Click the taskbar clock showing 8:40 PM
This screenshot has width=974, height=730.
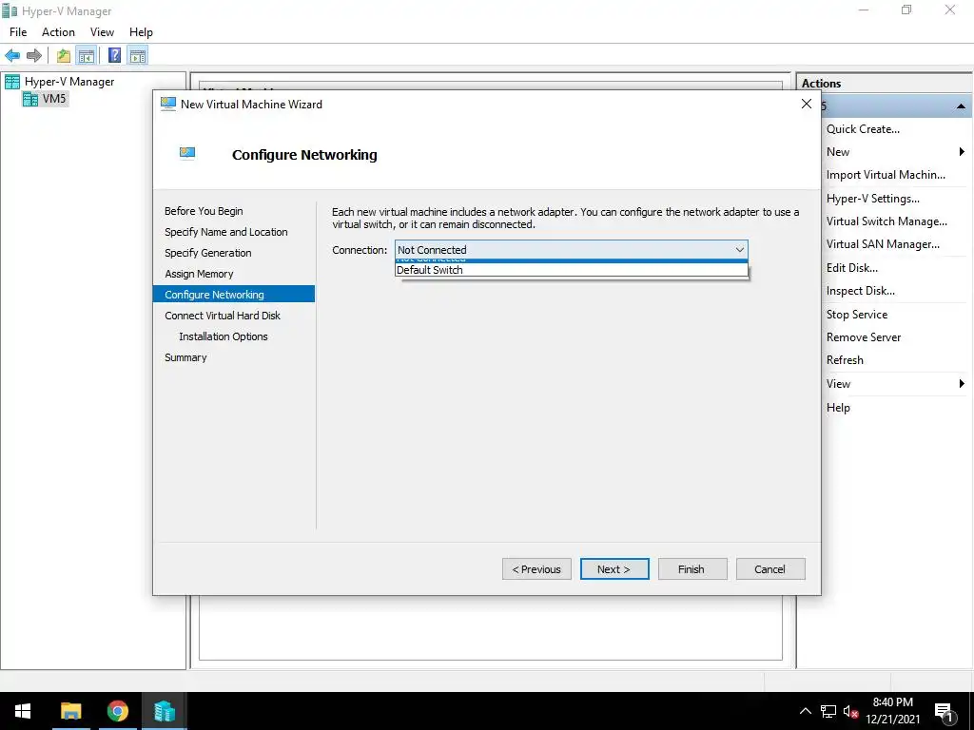click(x=892, y=711)
